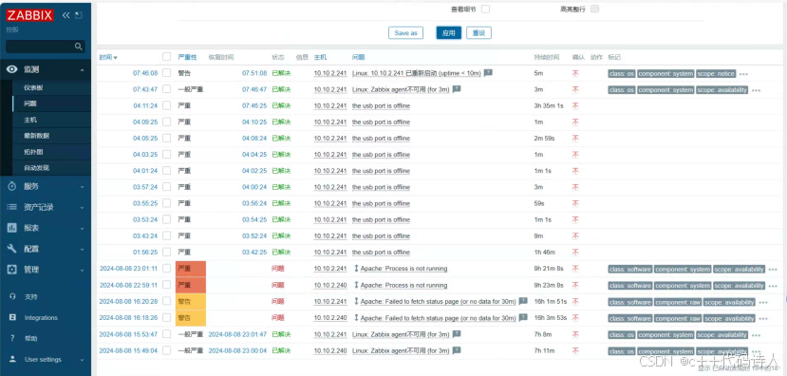The width and height of the screenshot is (787, 376).
Task: Click the question mark icon for 帮助
Action: (x=12, y=339)
